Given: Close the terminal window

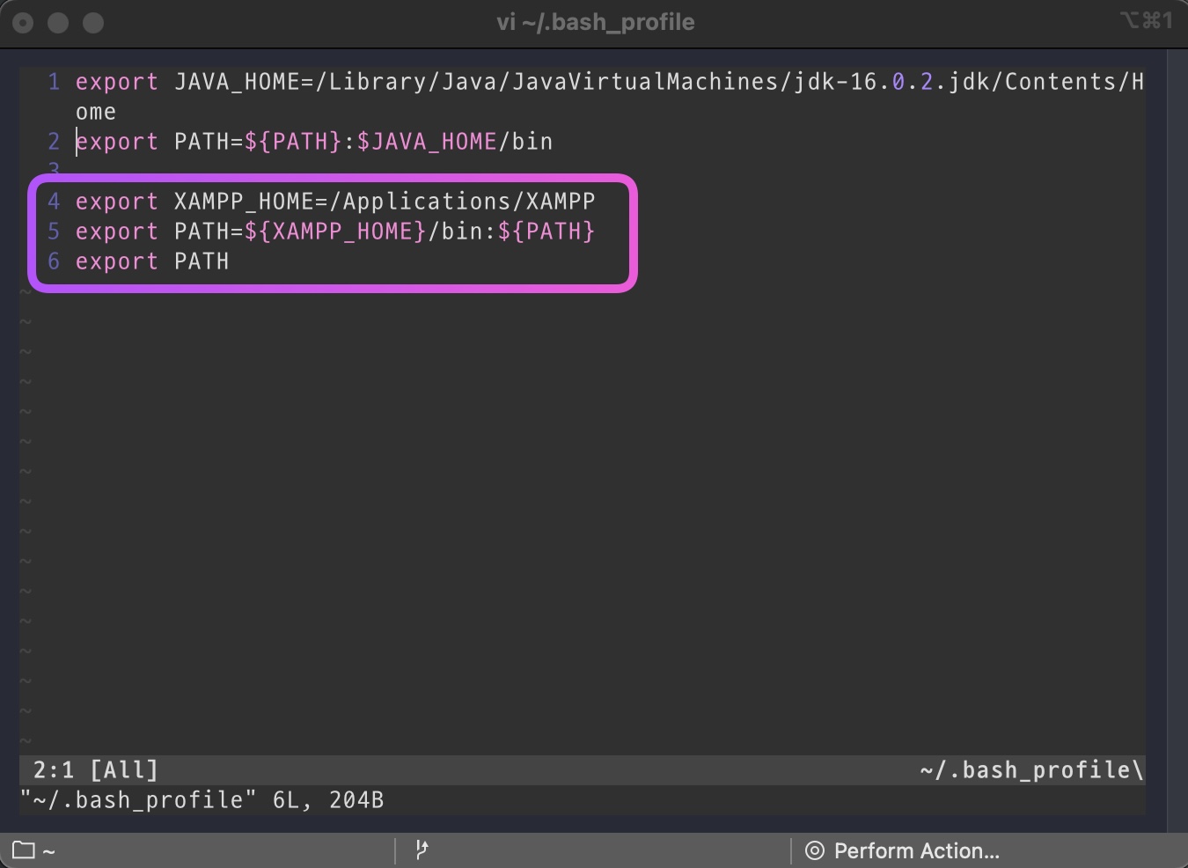Looking at the screenshot, I should (x=24, y=23).
